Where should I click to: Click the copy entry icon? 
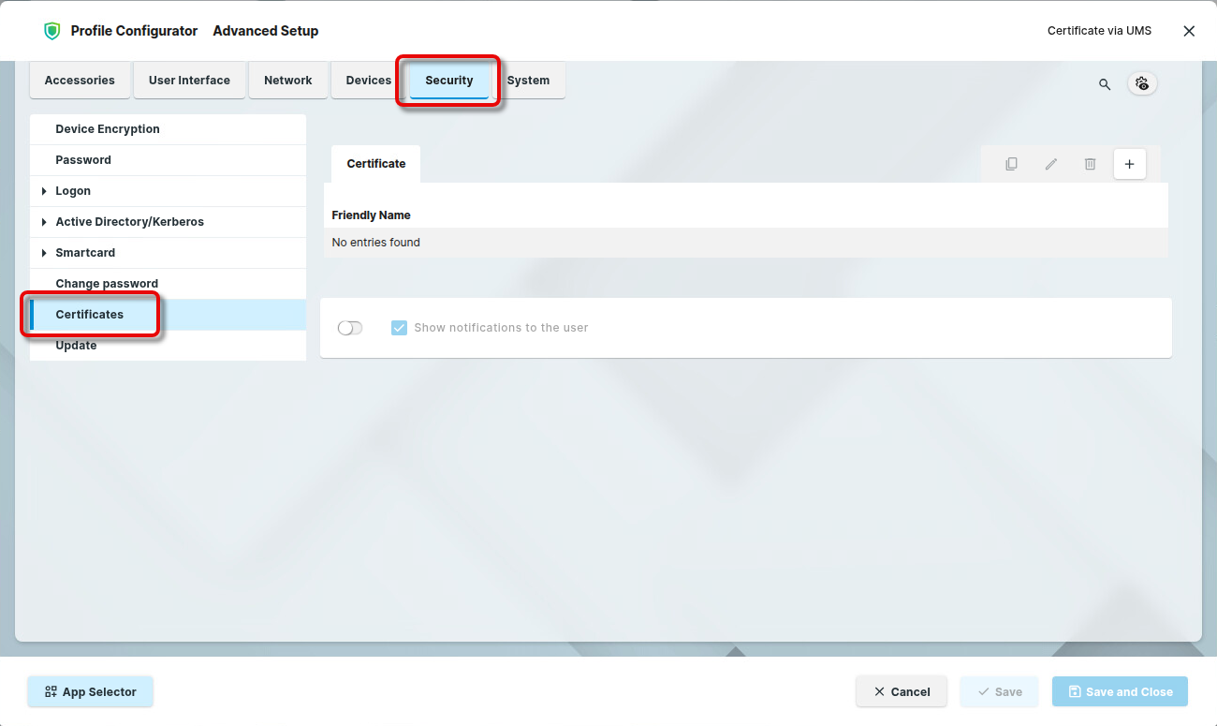[1011, 164]
